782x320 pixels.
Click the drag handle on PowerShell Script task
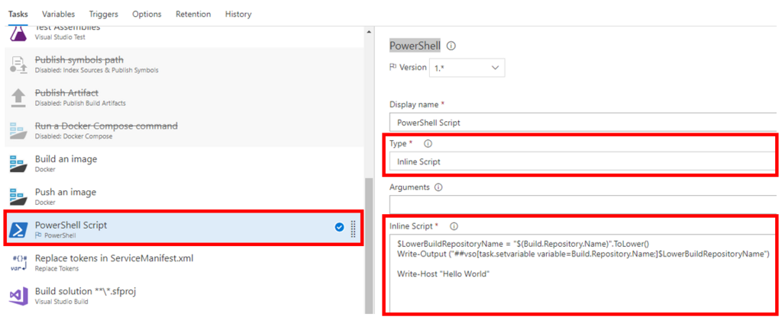pos(353,229)
